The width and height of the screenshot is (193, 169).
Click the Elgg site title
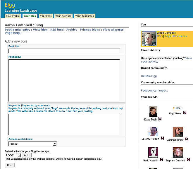click(10, 5)
